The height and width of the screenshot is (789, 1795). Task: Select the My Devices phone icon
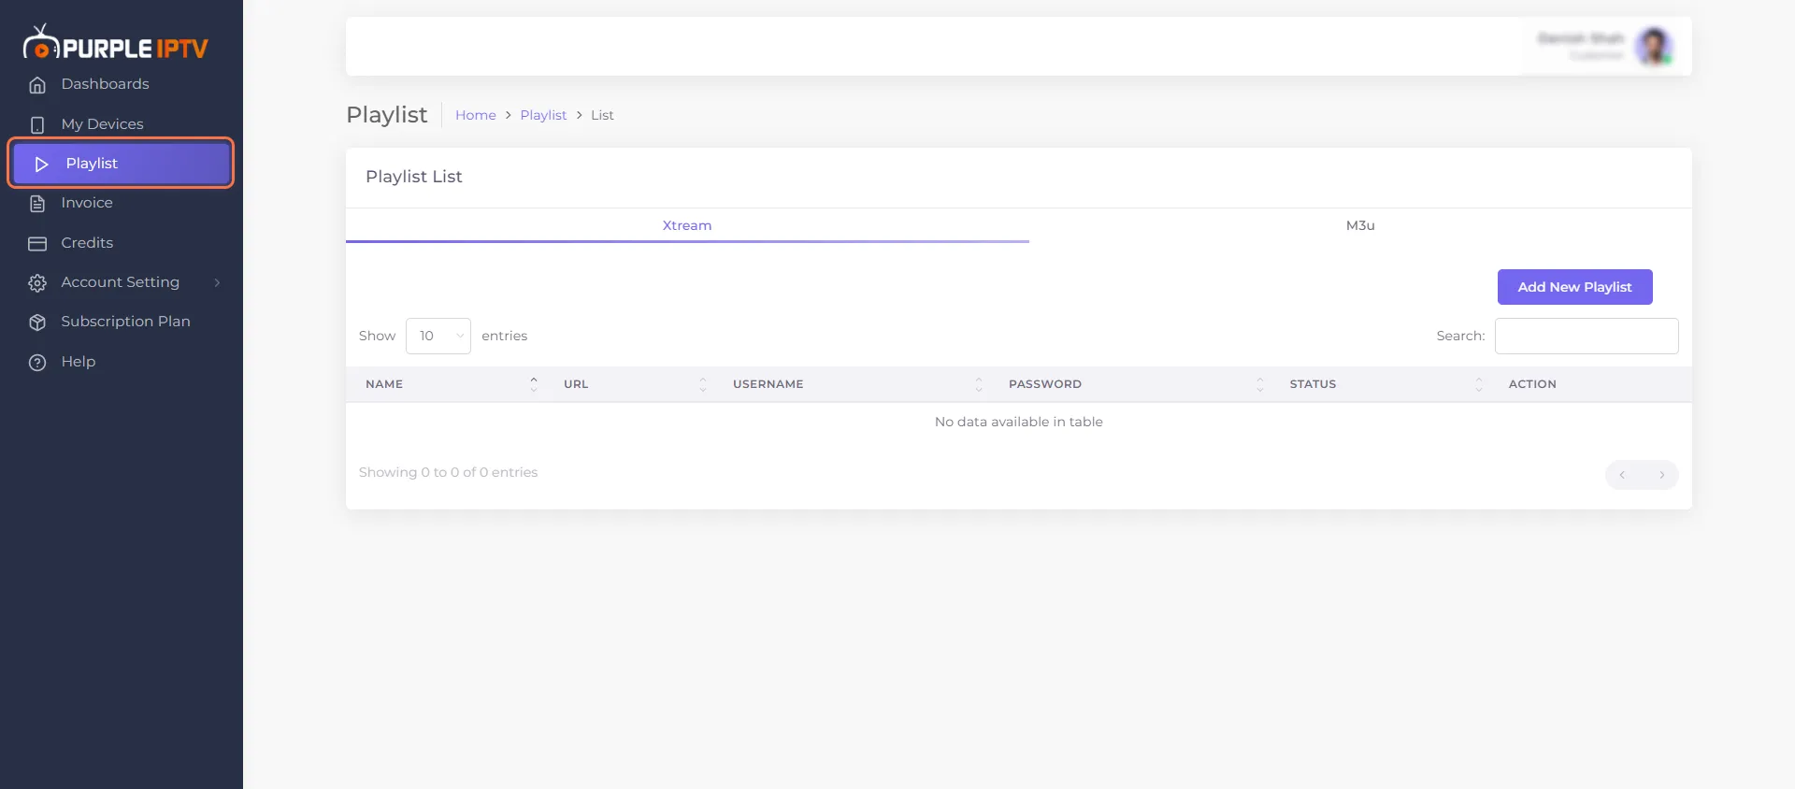point(37,124)
